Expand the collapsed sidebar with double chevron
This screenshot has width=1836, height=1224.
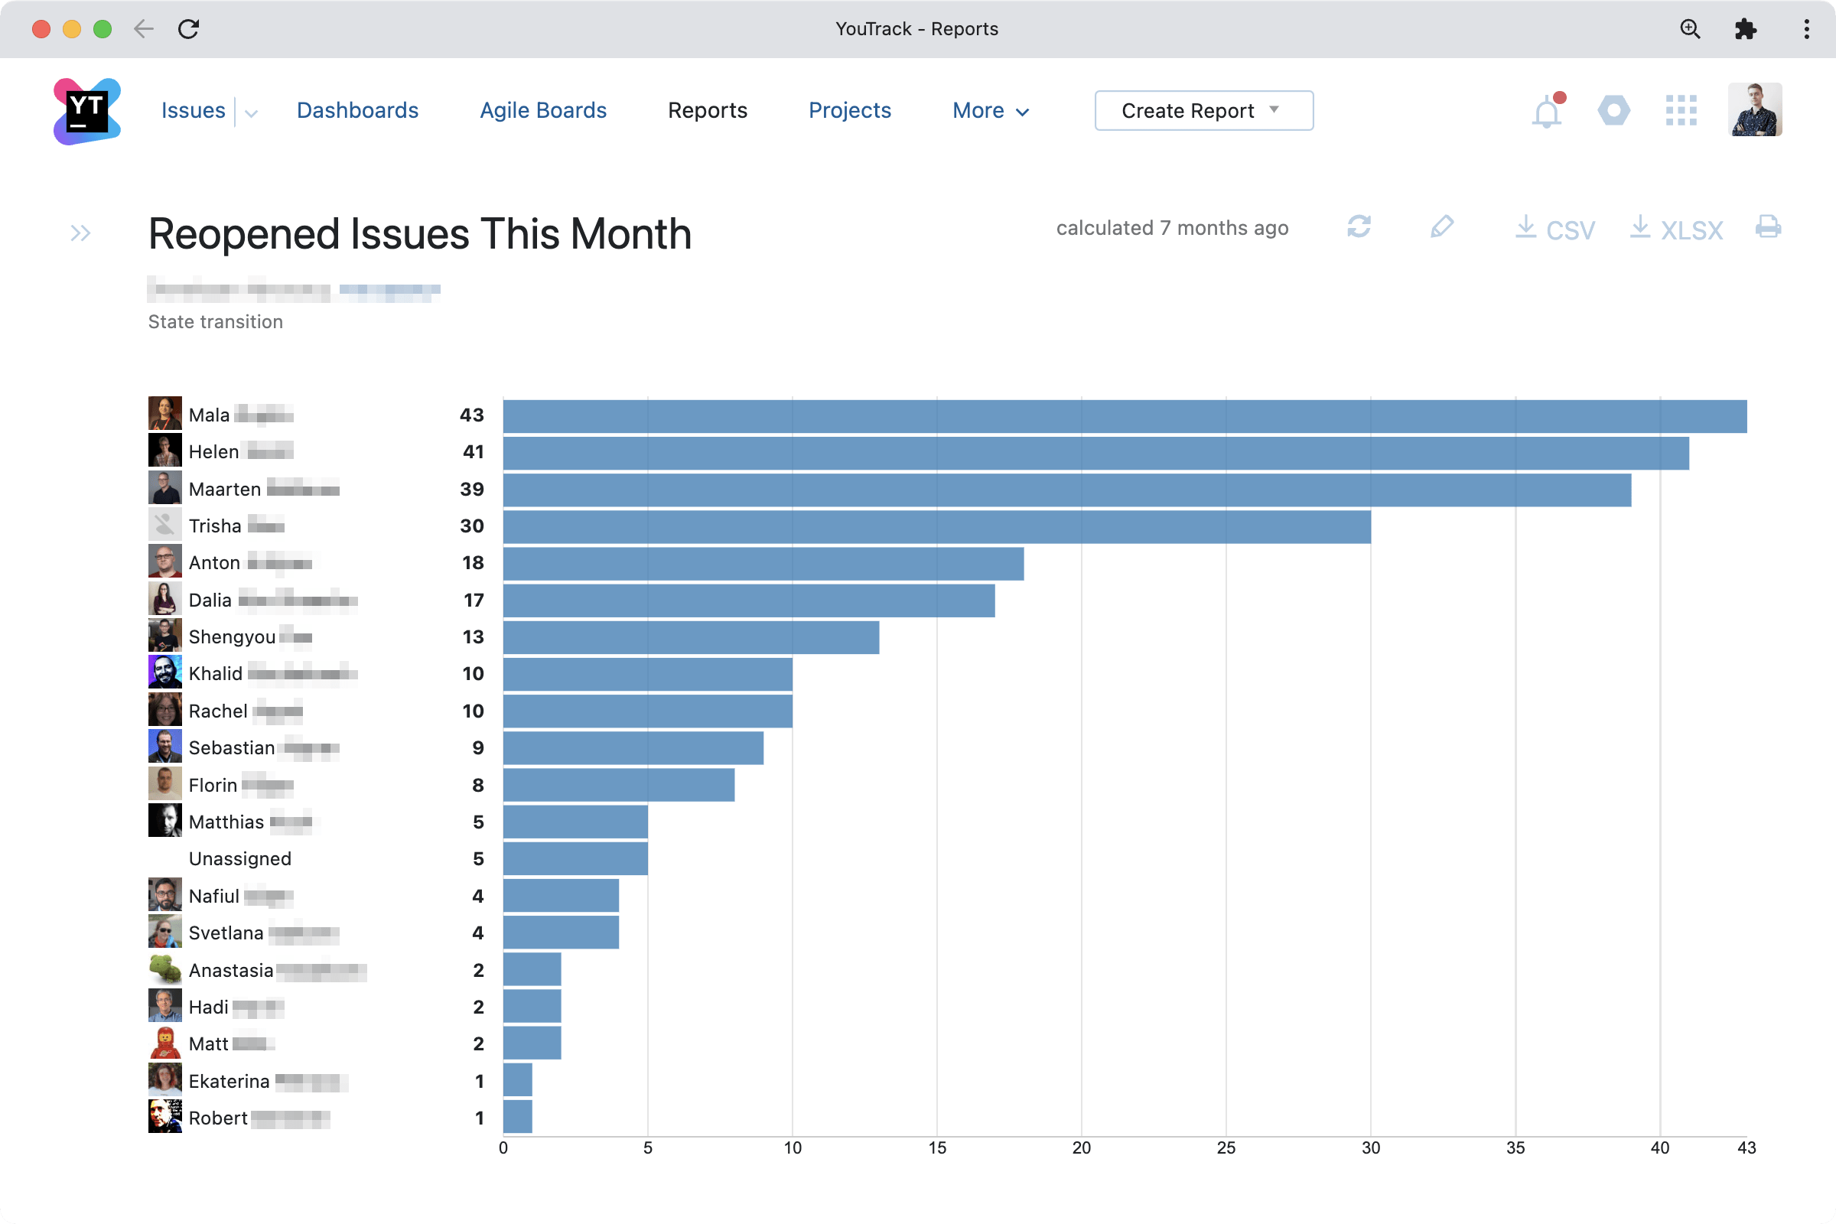click(80, 233)
